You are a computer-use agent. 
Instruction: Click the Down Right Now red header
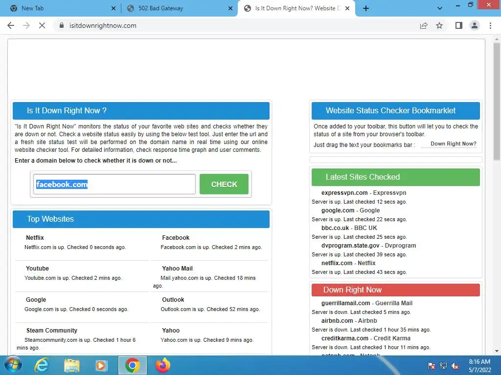(395, 290)
